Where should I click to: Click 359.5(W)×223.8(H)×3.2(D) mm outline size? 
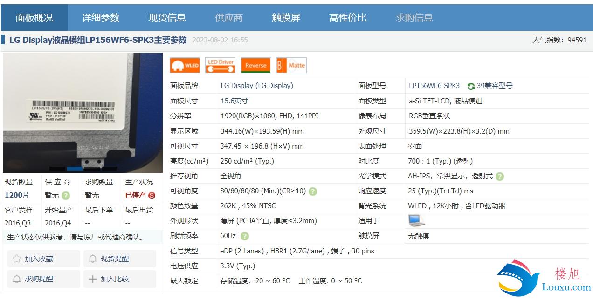[459, 131]
